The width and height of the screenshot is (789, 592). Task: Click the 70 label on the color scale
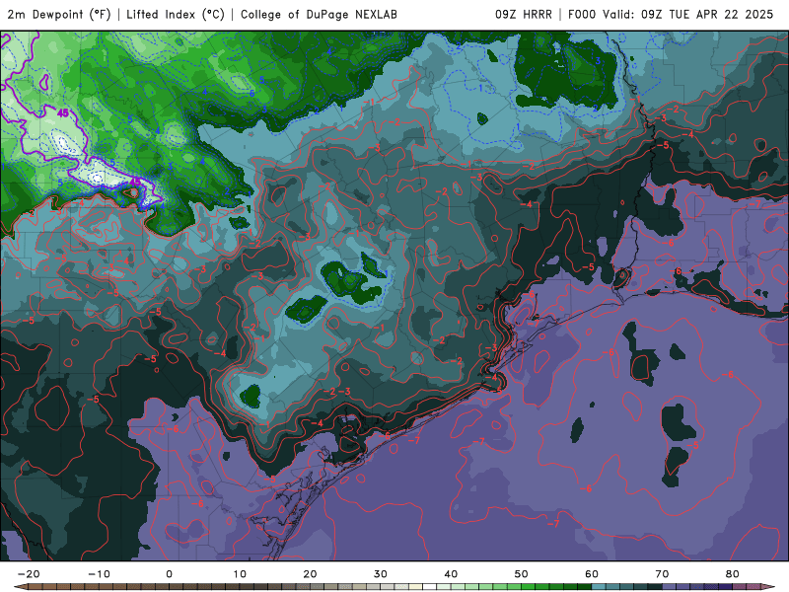coord(662,574)
